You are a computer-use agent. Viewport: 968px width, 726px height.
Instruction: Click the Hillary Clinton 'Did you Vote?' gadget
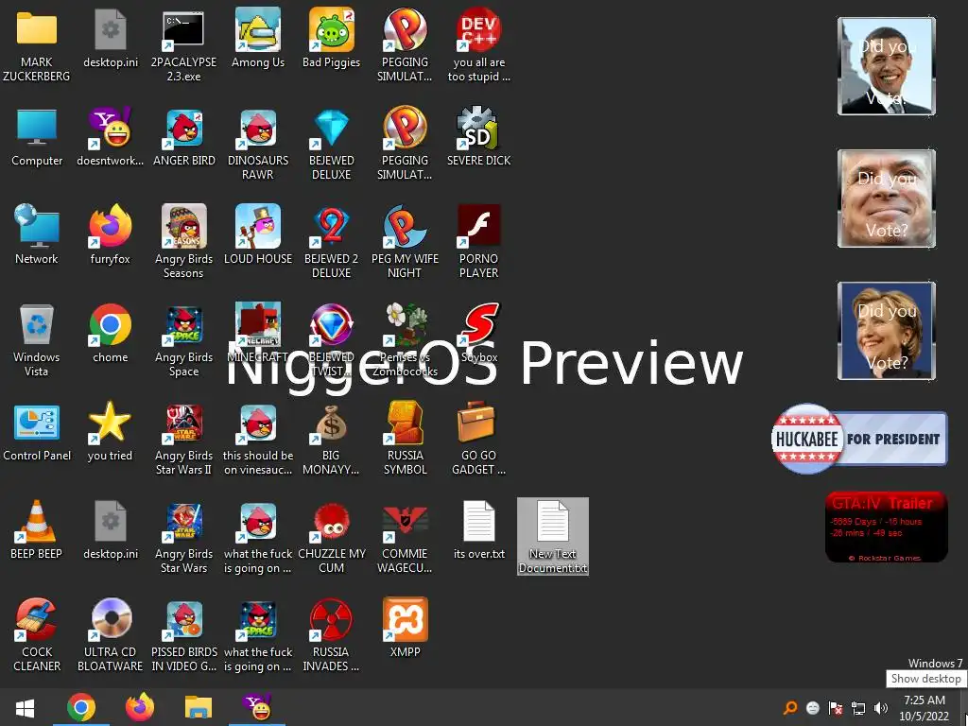(886, 331)
